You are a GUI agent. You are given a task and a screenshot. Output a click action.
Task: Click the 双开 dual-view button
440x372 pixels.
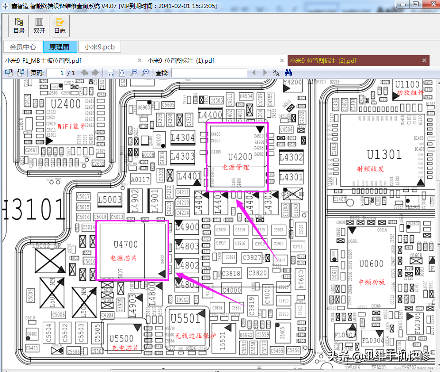click(39, 26)
